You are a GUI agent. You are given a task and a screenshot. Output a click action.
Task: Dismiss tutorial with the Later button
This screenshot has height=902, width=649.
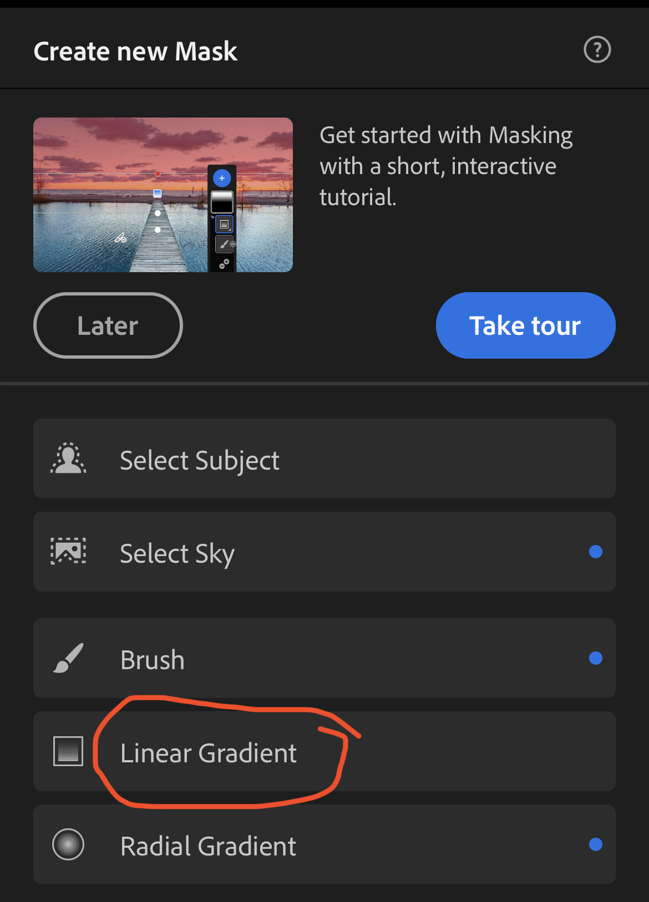108,325
